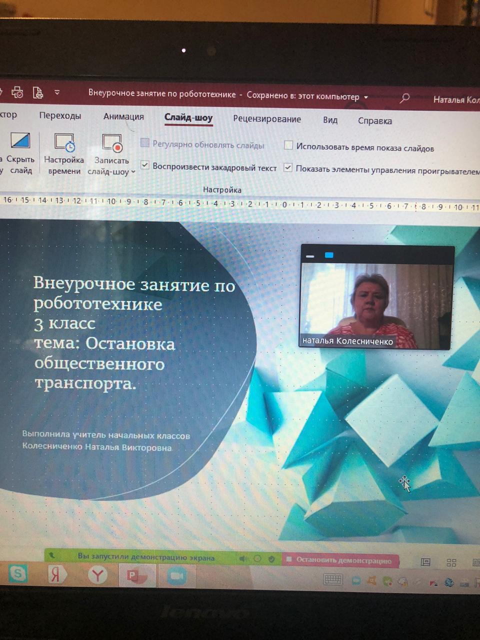The width and height of the screenshot is (480, 640).
Task: Uncheck Воспроизвести закадровый текст
Action: 145,165
